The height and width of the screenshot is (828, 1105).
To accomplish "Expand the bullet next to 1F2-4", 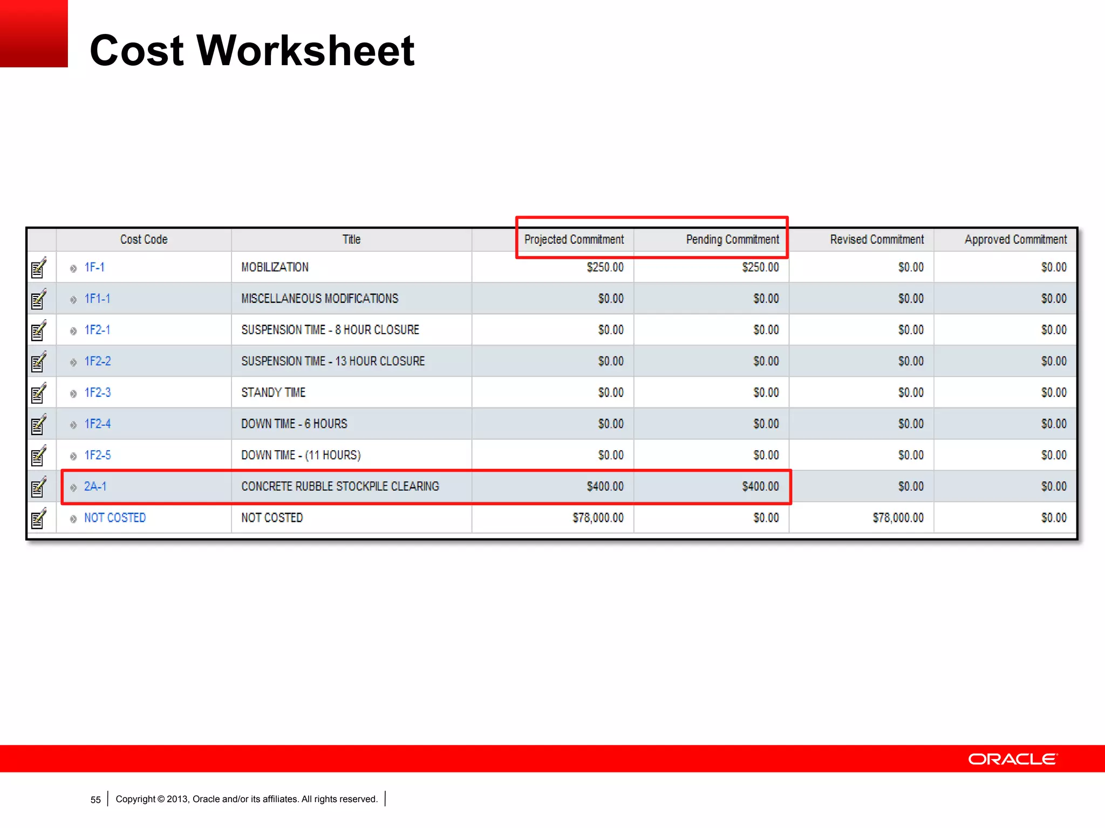I will tap(73, 425).
